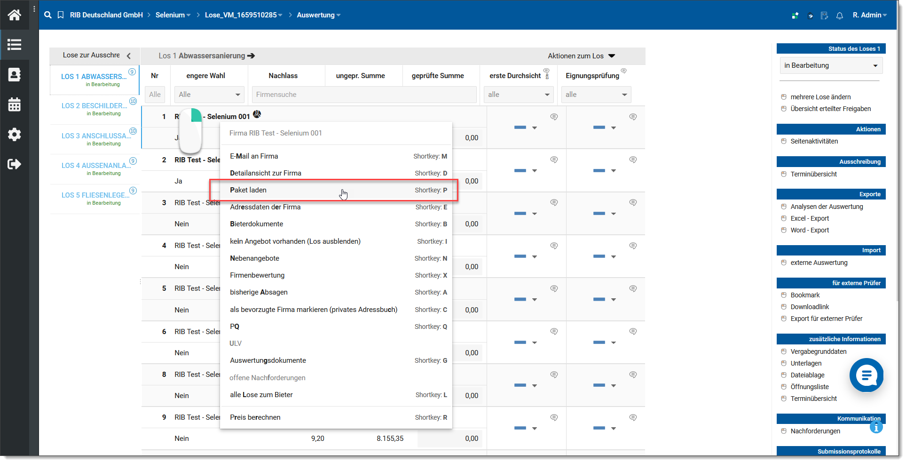Expand Aktionen zum Los menu
The image size is (906, 463).
pyautogui.click(x=582, y=56)
